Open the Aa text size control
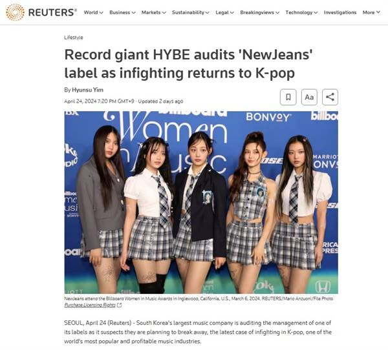 309,97
